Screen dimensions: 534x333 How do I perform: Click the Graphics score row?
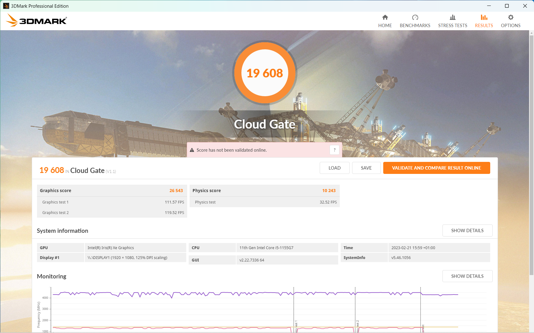click(112, 191)
